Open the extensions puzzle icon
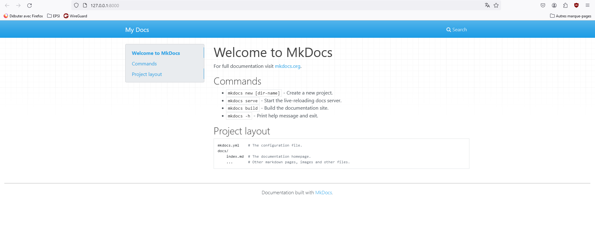 point(565,5)
